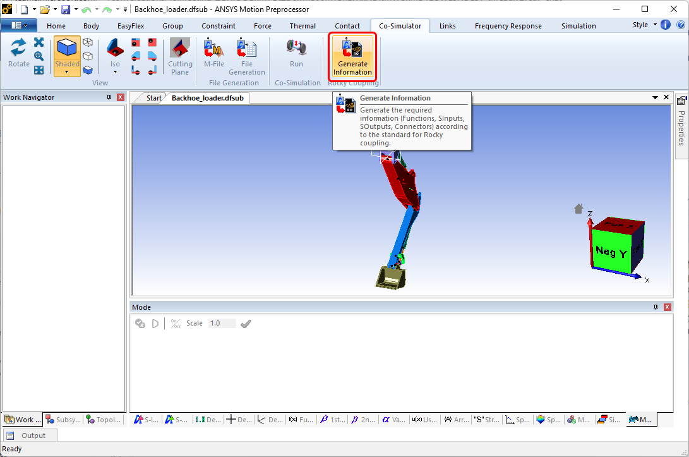Click the Generate Information button

tap(352, 56)
